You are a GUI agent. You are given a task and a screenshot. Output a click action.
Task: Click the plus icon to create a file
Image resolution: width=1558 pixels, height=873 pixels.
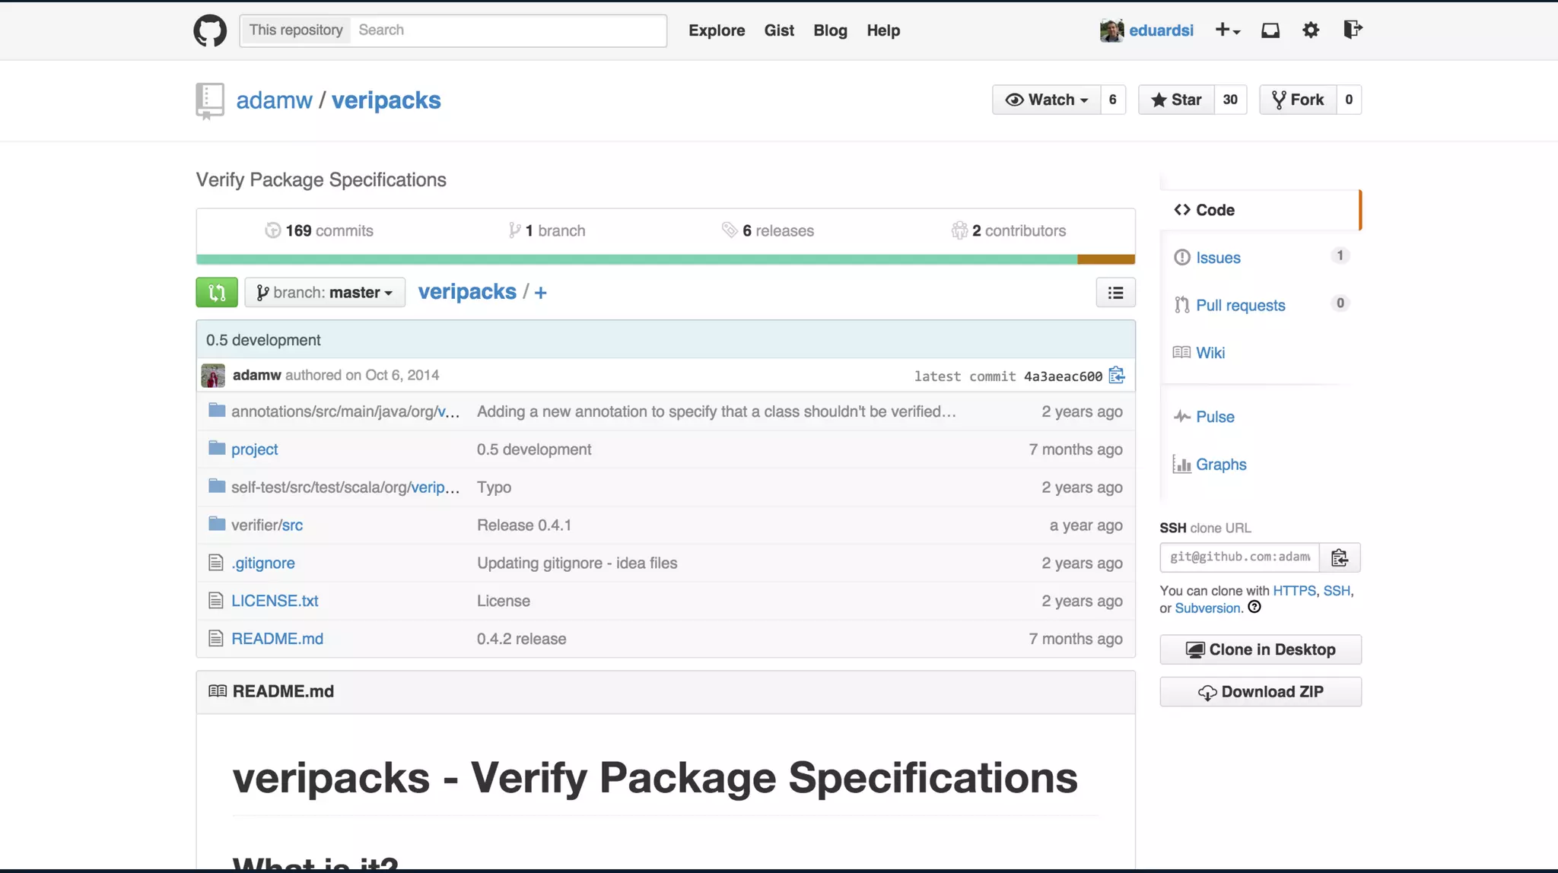coord(540,293)
